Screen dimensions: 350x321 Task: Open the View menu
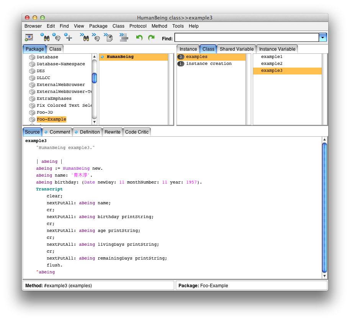79,26
